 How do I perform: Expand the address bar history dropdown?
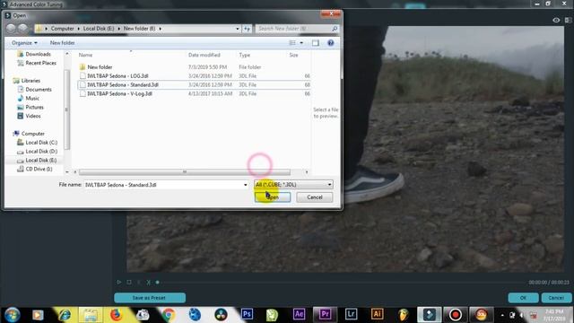[x=237, y=28]
